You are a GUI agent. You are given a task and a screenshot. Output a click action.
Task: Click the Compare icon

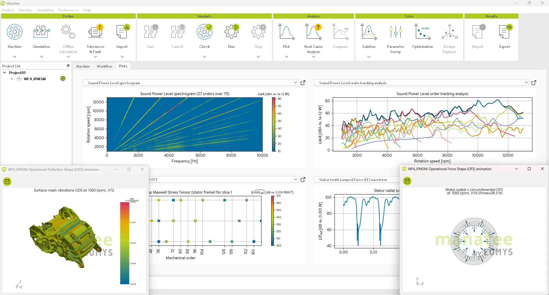(341, 32)
